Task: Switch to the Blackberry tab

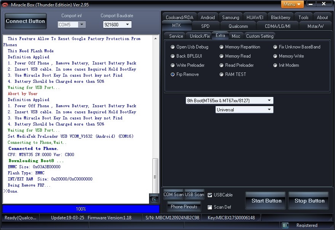Action: coord(281,17)
